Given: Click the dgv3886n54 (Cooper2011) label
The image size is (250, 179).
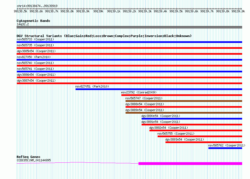Looking at the screenshot, I should pos(36,75).
